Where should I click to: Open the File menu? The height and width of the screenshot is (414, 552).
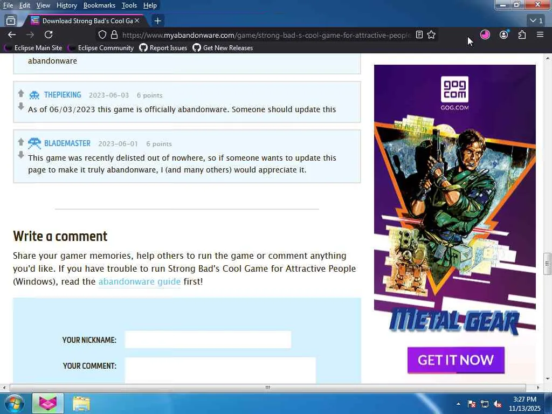point(8,5)
